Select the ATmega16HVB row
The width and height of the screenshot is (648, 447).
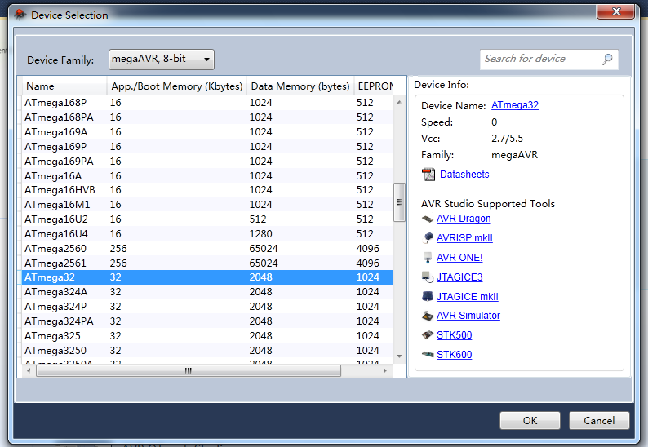206,190
